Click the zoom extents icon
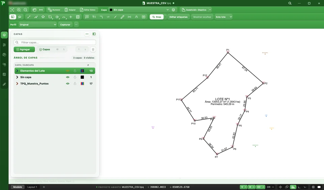 point(12,10)
